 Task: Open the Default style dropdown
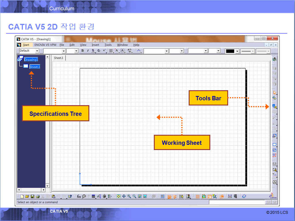click(x=37, y=51)
